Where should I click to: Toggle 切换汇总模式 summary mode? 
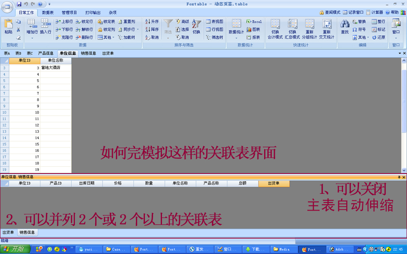(x=292, y=29)
